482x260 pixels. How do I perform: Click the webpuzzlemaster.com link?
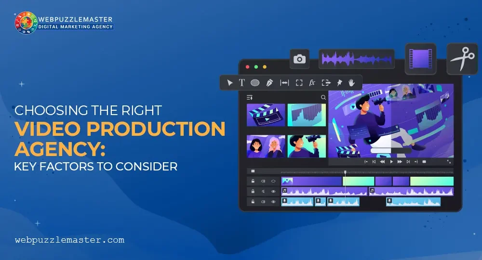click(x=69, y=240)
